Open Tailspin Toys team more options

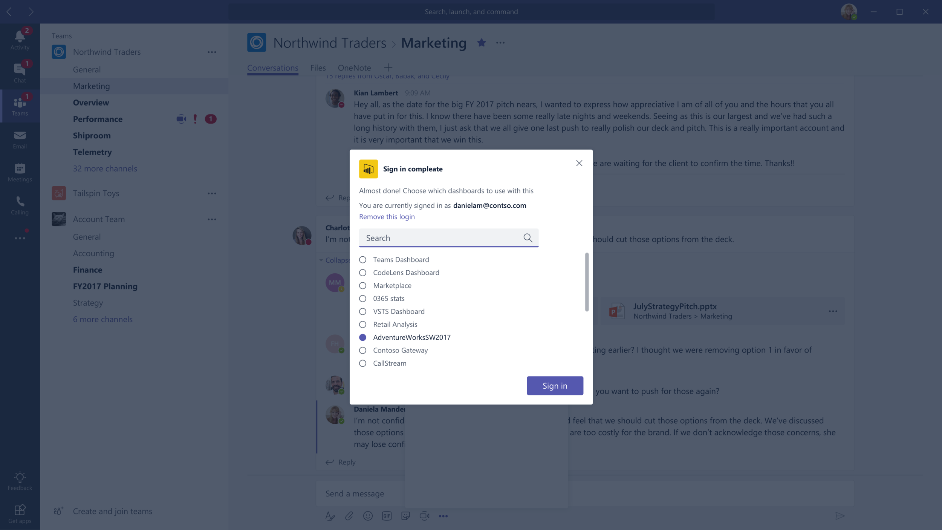[x=212, y=193]
